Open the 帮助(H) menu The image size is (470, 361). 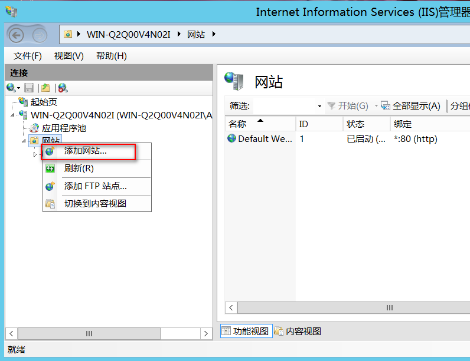[x=111, y=56]
